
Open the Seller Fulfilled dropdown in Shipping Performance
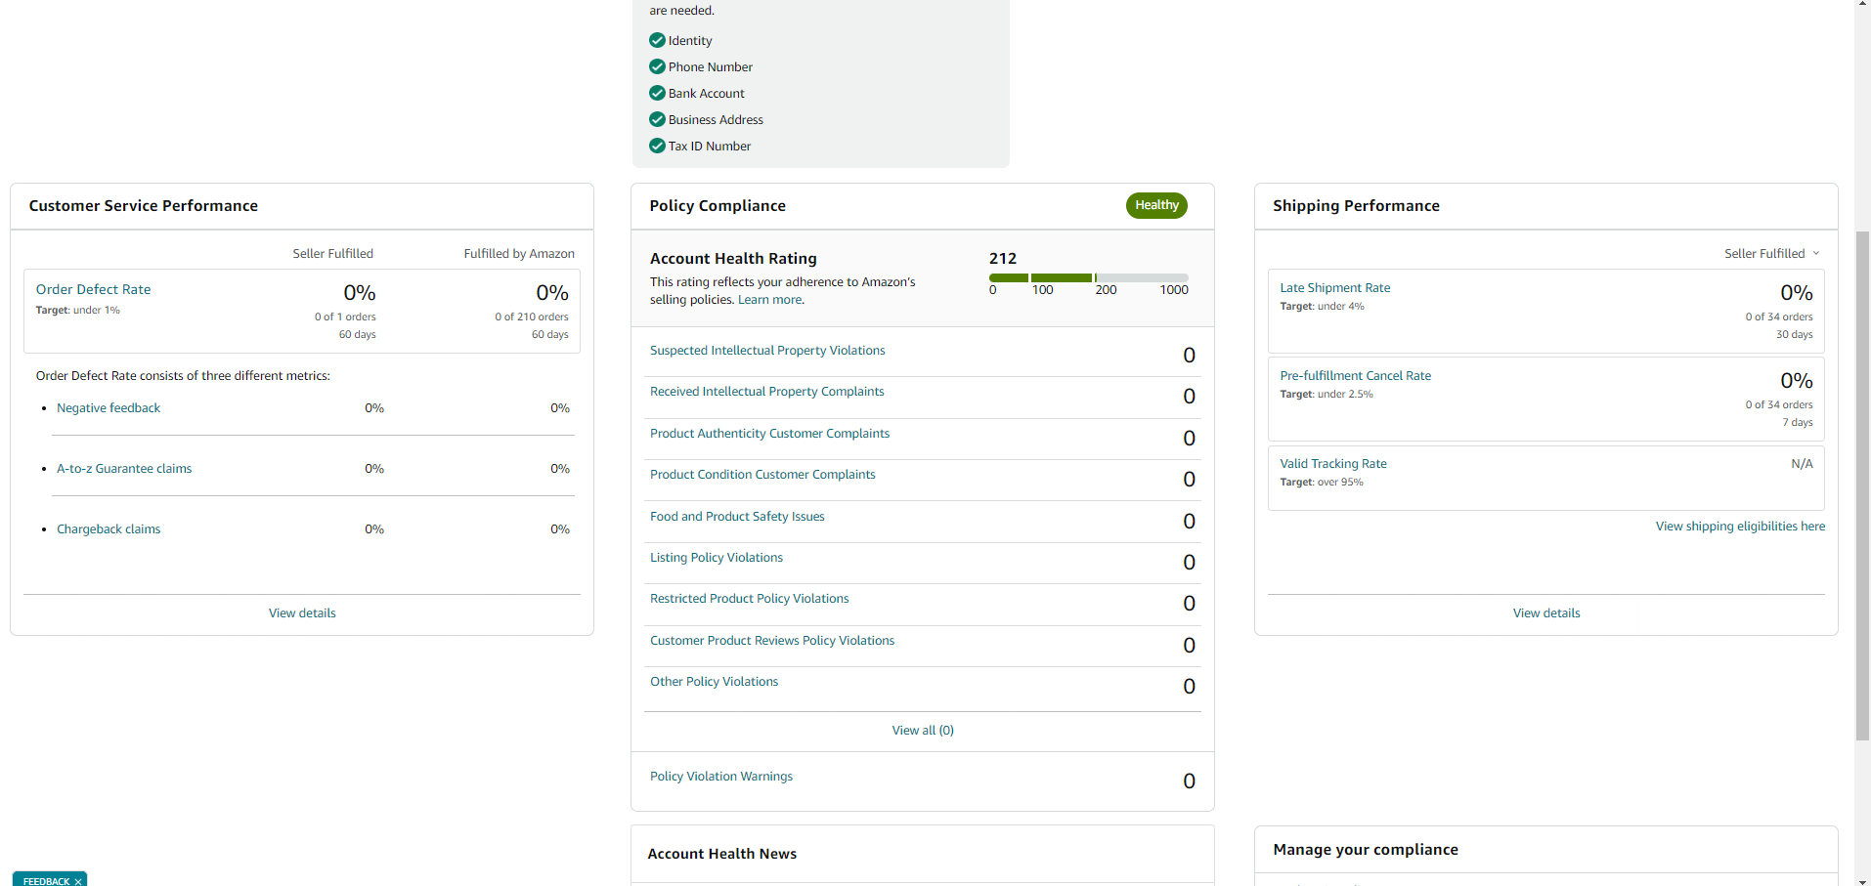click(1772, 253)
